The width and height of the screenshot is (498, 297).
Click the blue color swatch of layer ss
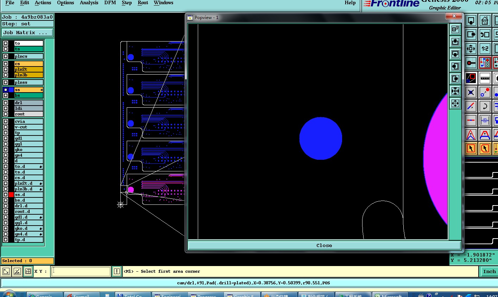tap(11, 90)
